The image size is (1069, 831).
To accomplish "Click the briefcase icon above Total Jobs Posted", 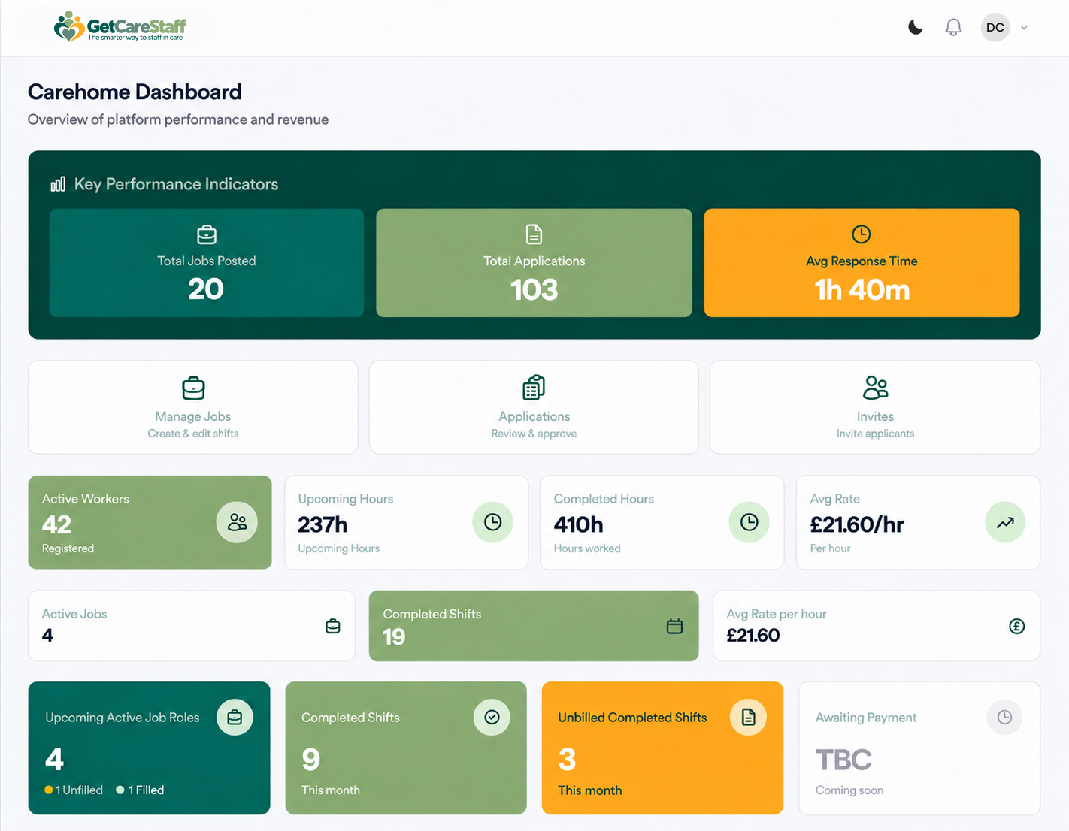I will tap(207, 234).
